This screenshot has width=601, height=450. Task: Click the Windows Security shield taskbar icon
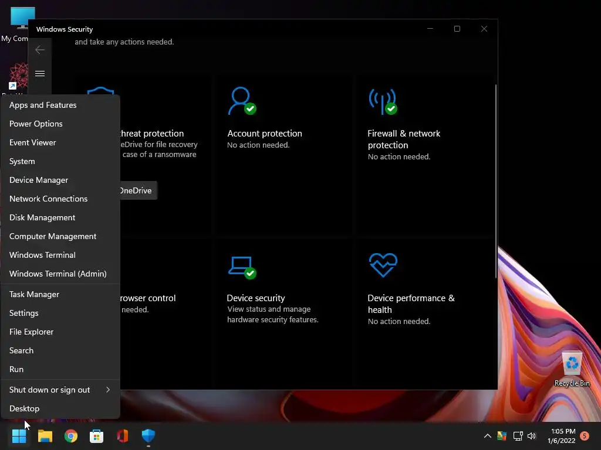[148, 436]
